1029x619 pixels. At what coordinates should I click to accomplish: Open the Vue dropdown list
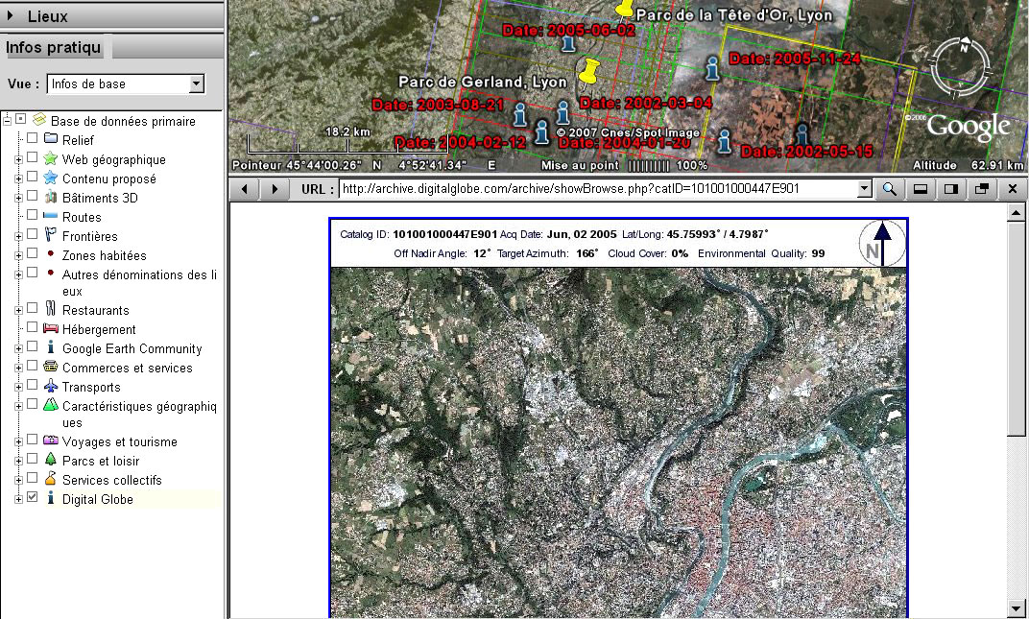(197, 84)
